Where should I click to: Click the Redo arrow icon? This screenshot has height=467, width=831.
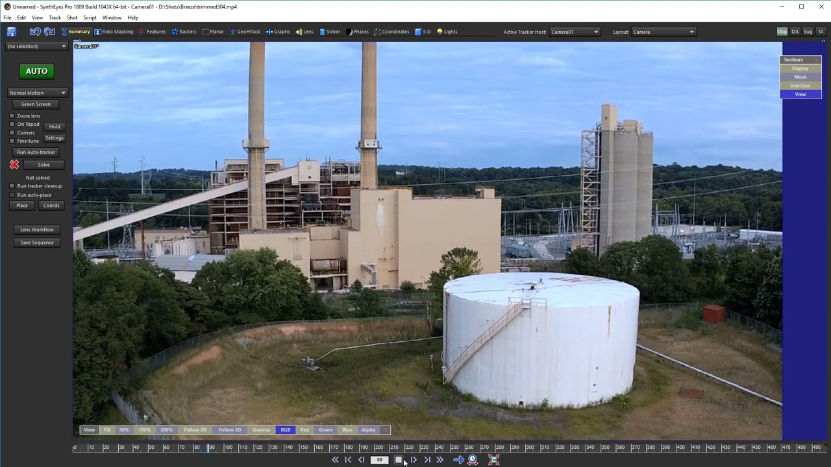pyautogui.click(x=49, y=31)
